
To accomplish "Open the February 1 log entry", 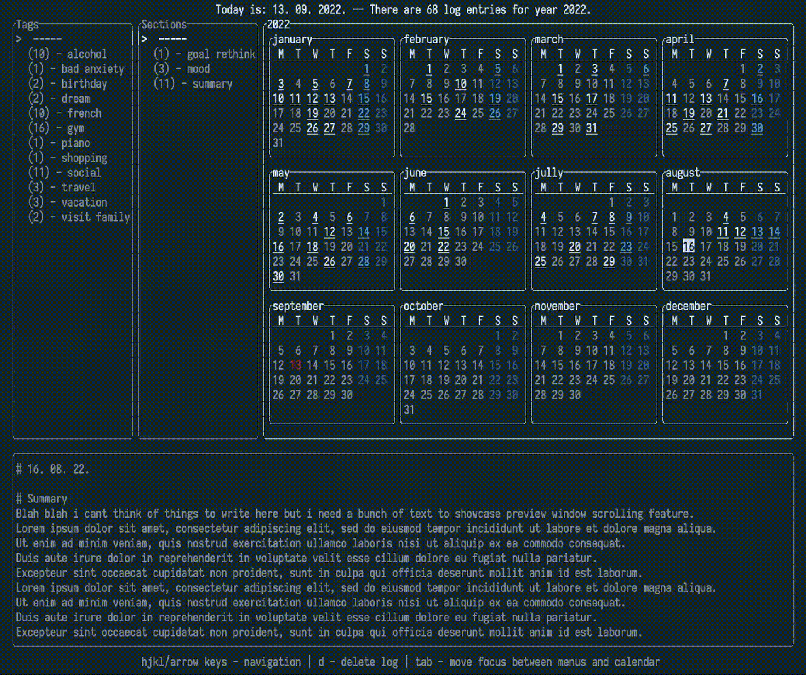I will 429,69.
